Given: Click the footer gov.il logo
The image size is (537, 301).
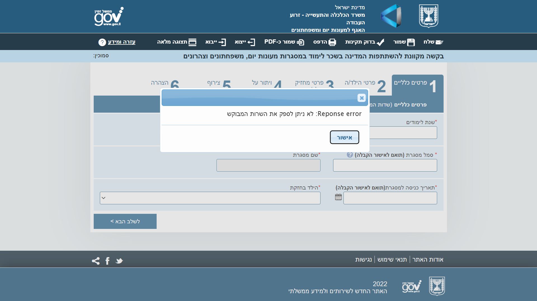Looking at the screenshot, I should click(x=412, y=286).
